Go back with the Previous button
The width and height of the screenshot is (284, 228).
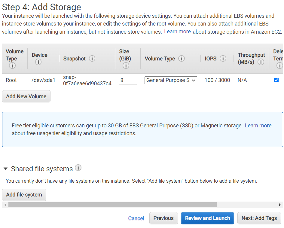163,218
